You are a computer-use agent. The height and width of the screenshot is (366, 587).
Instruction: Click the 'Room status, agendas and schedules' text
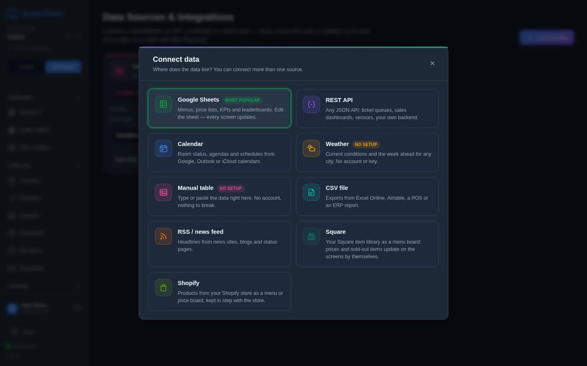(x=226, y=158)
